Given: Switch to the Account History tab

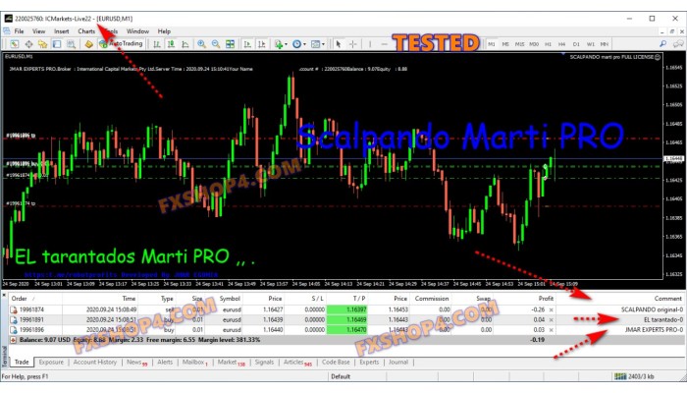Looking at the screenshot, I should (96, 362).
